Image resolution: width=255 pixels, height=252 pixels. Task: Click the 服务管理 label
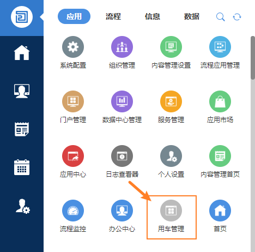171,120
